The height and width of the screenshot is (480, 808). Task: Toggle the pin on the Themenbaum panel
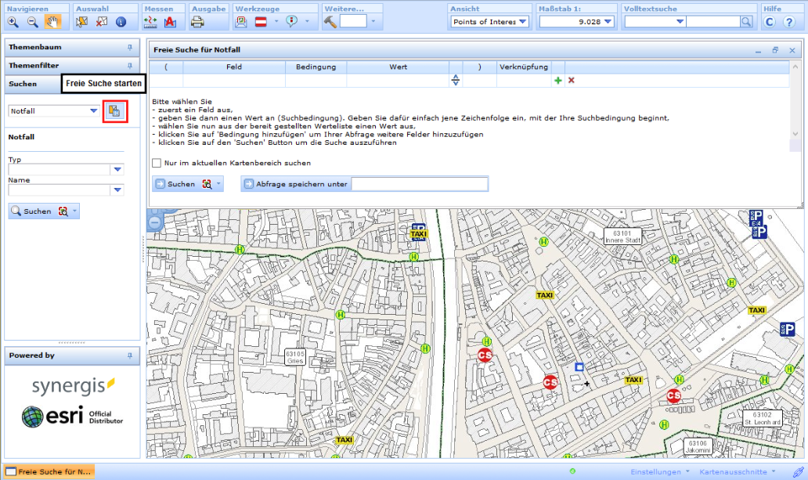pos(132,47)
